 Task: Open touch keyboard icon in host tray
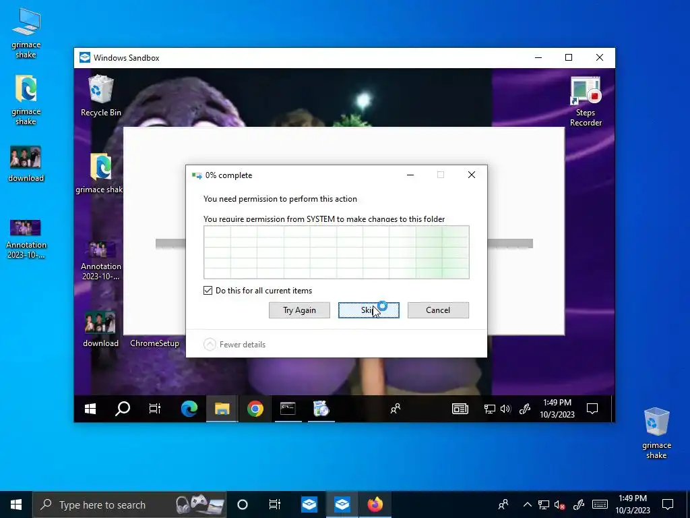point(600,505)
